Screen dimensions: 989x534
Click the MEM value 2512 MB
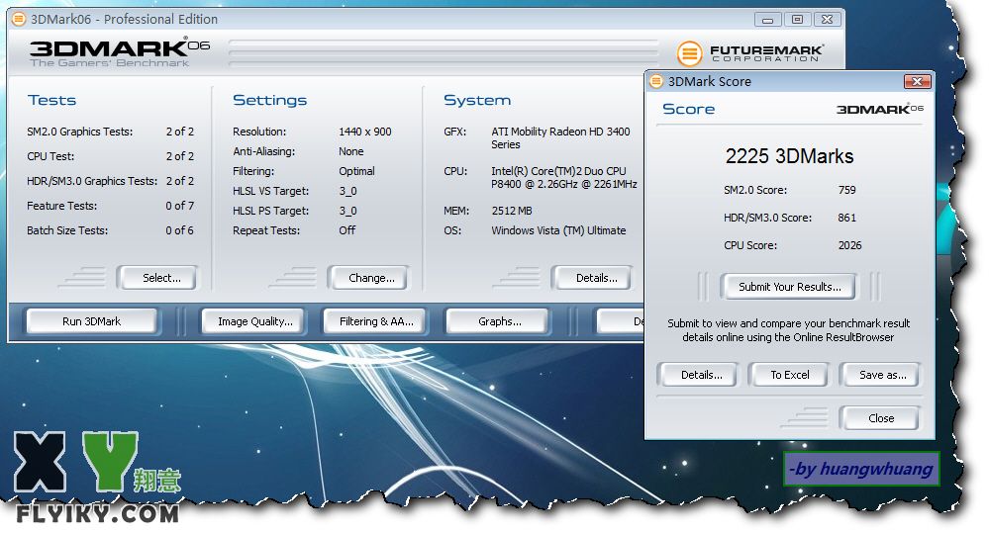(512, 211)
